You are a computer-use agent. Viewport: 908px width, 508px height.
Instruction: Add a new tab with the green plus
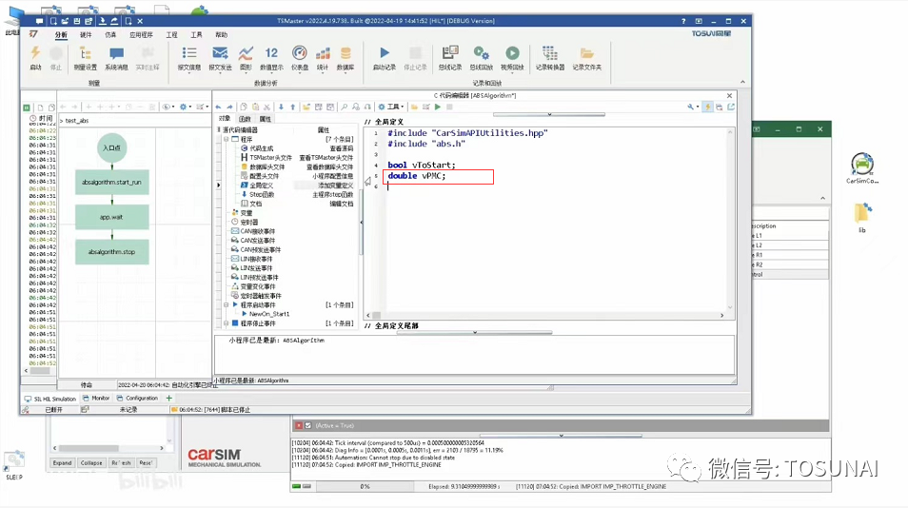(x=169, y=398)
